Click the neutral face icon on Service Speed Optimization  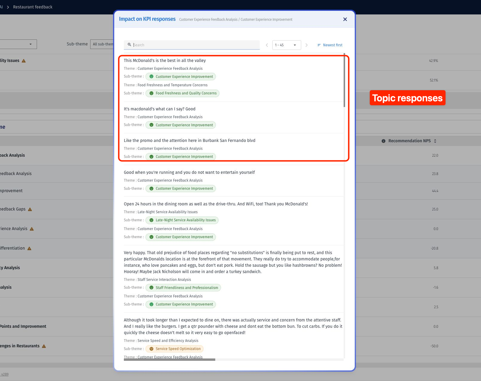(152, 349)
